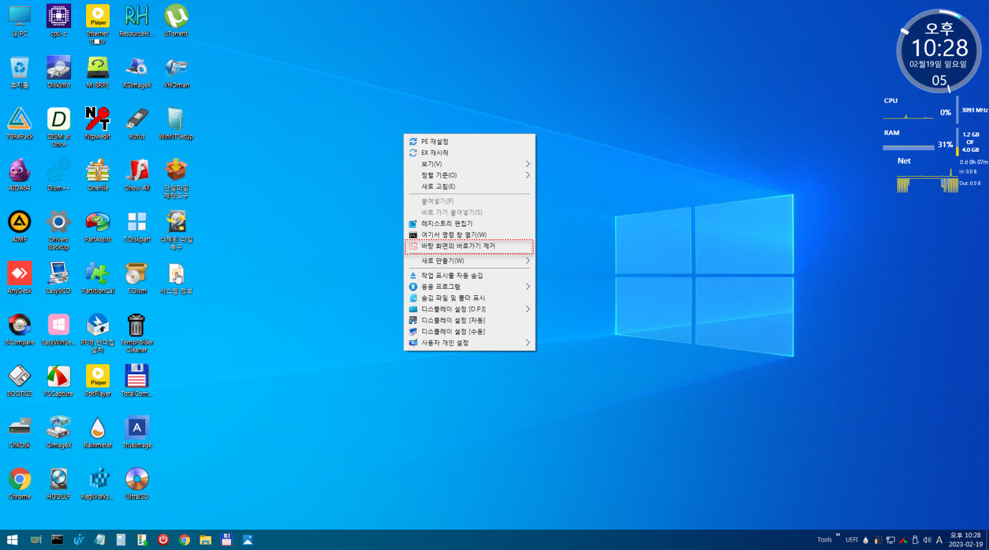
Task: Select the OneFile desktop icon
Action: pos(97,175)
